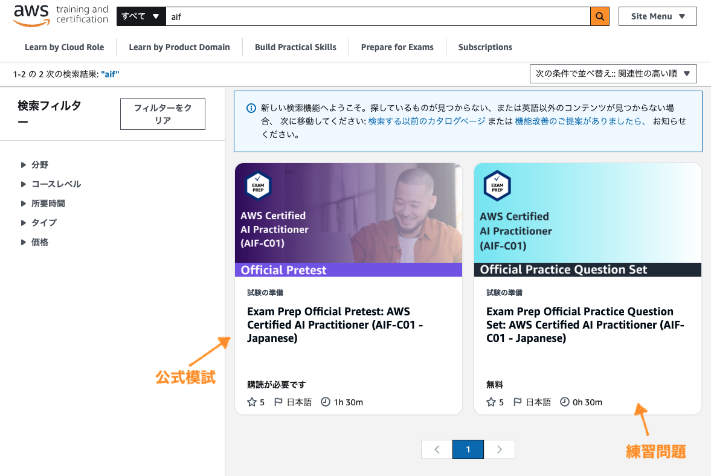Click the 検索フィルター heading

(x=50, y=112)
